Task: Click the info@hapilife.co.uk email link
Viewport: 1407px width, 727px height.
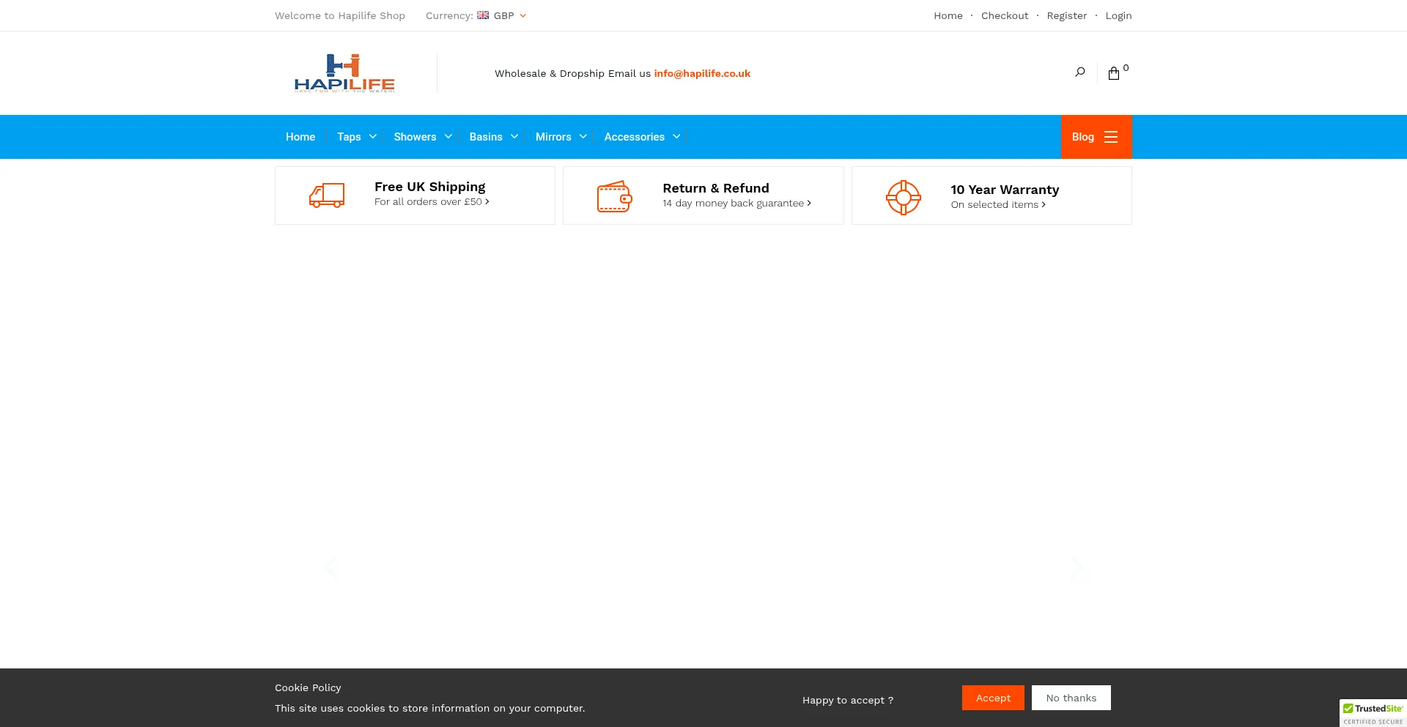Action: (x=702, y=73)
